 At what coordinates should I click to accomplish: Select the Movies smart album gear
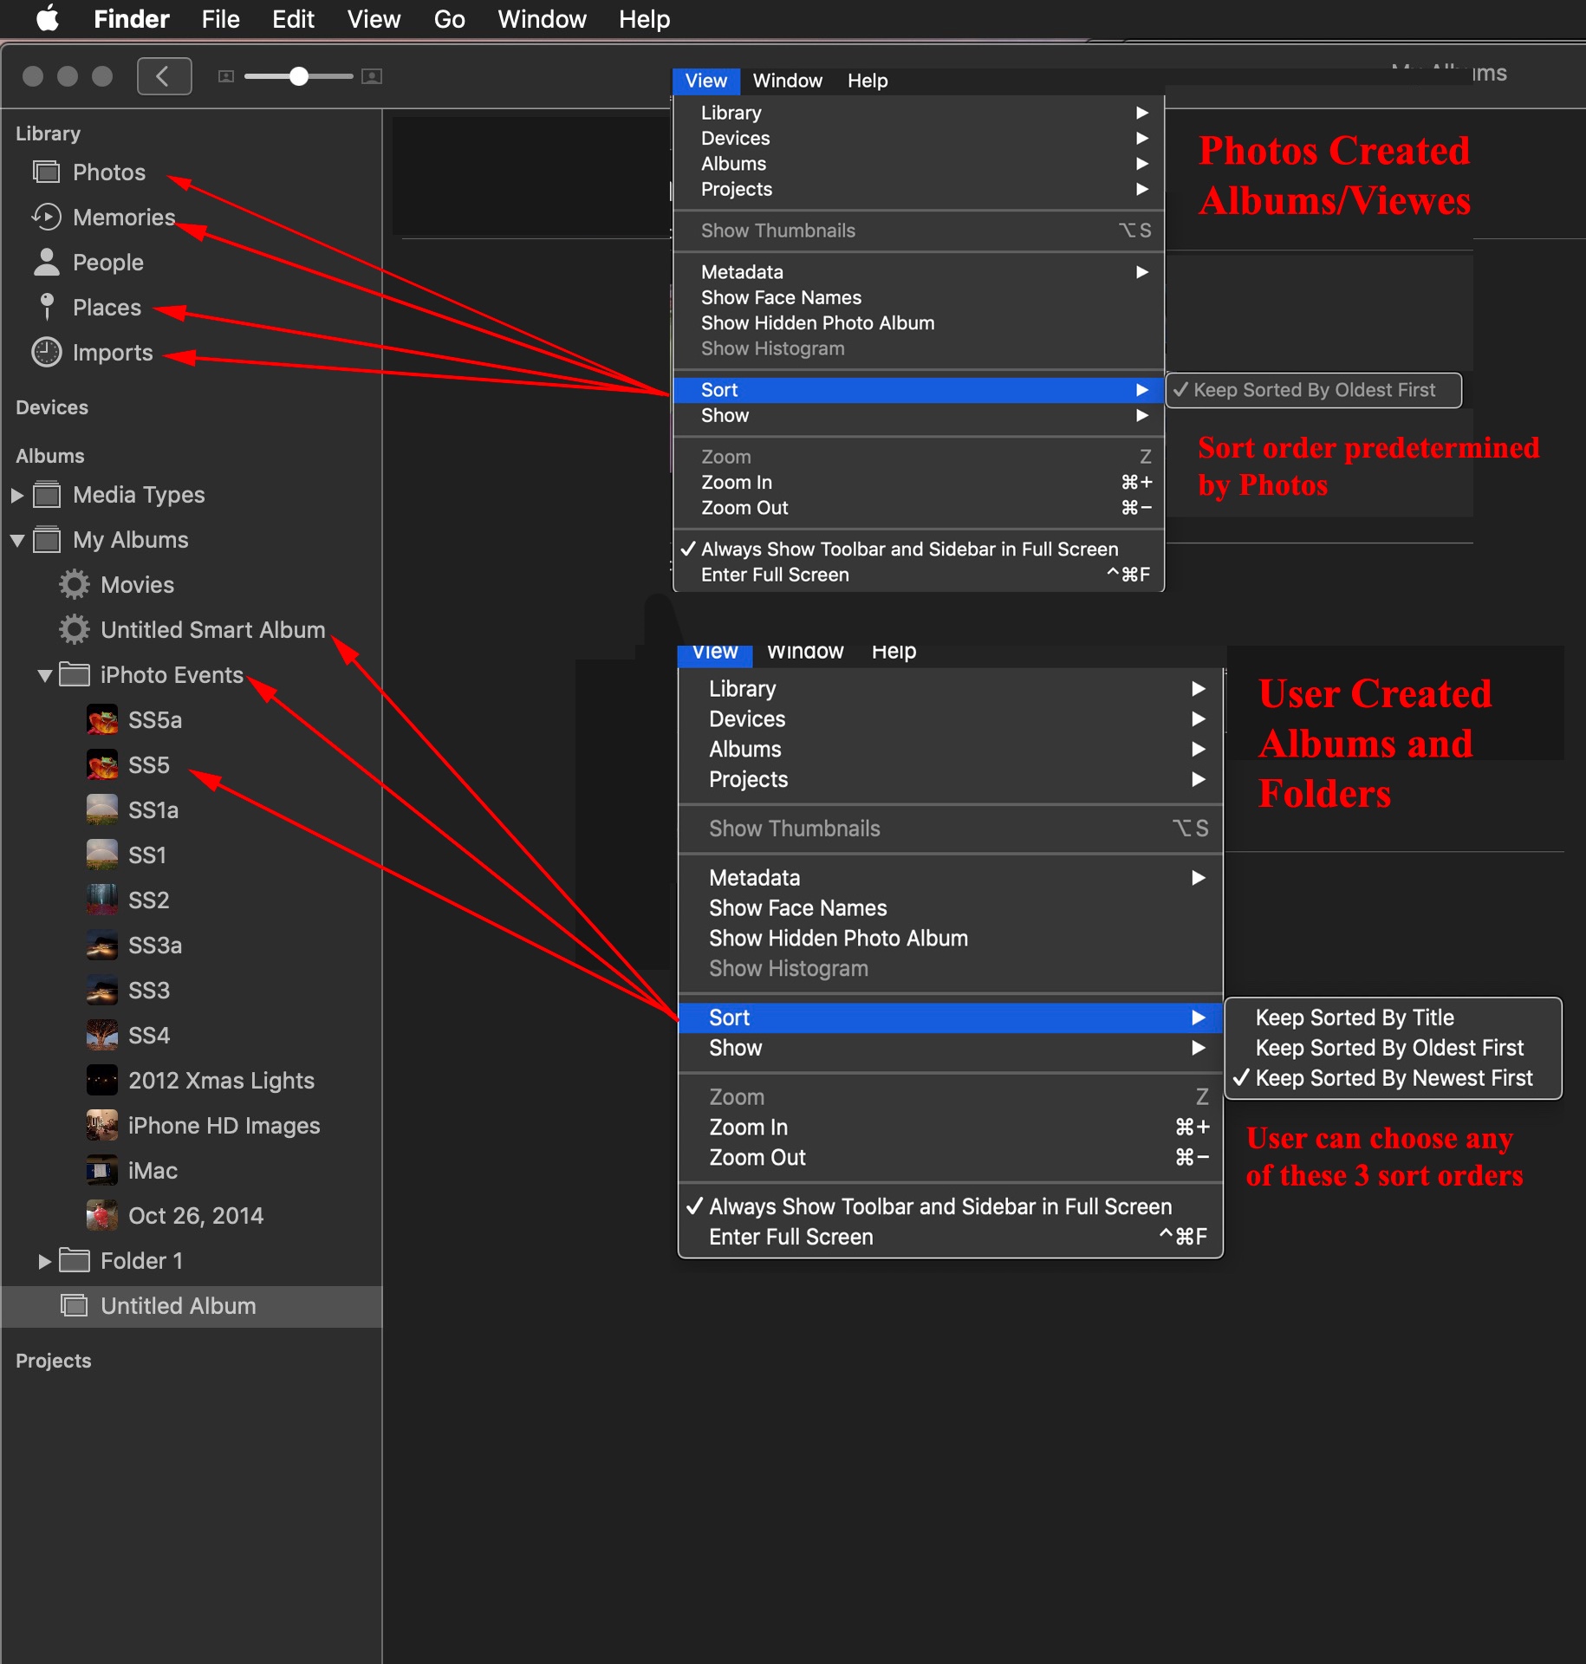(75, 585)
